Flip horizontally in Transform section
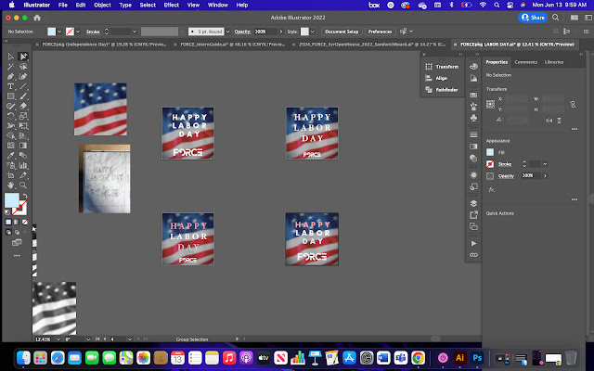The image size is (594, 371). (x=549, y=121)
